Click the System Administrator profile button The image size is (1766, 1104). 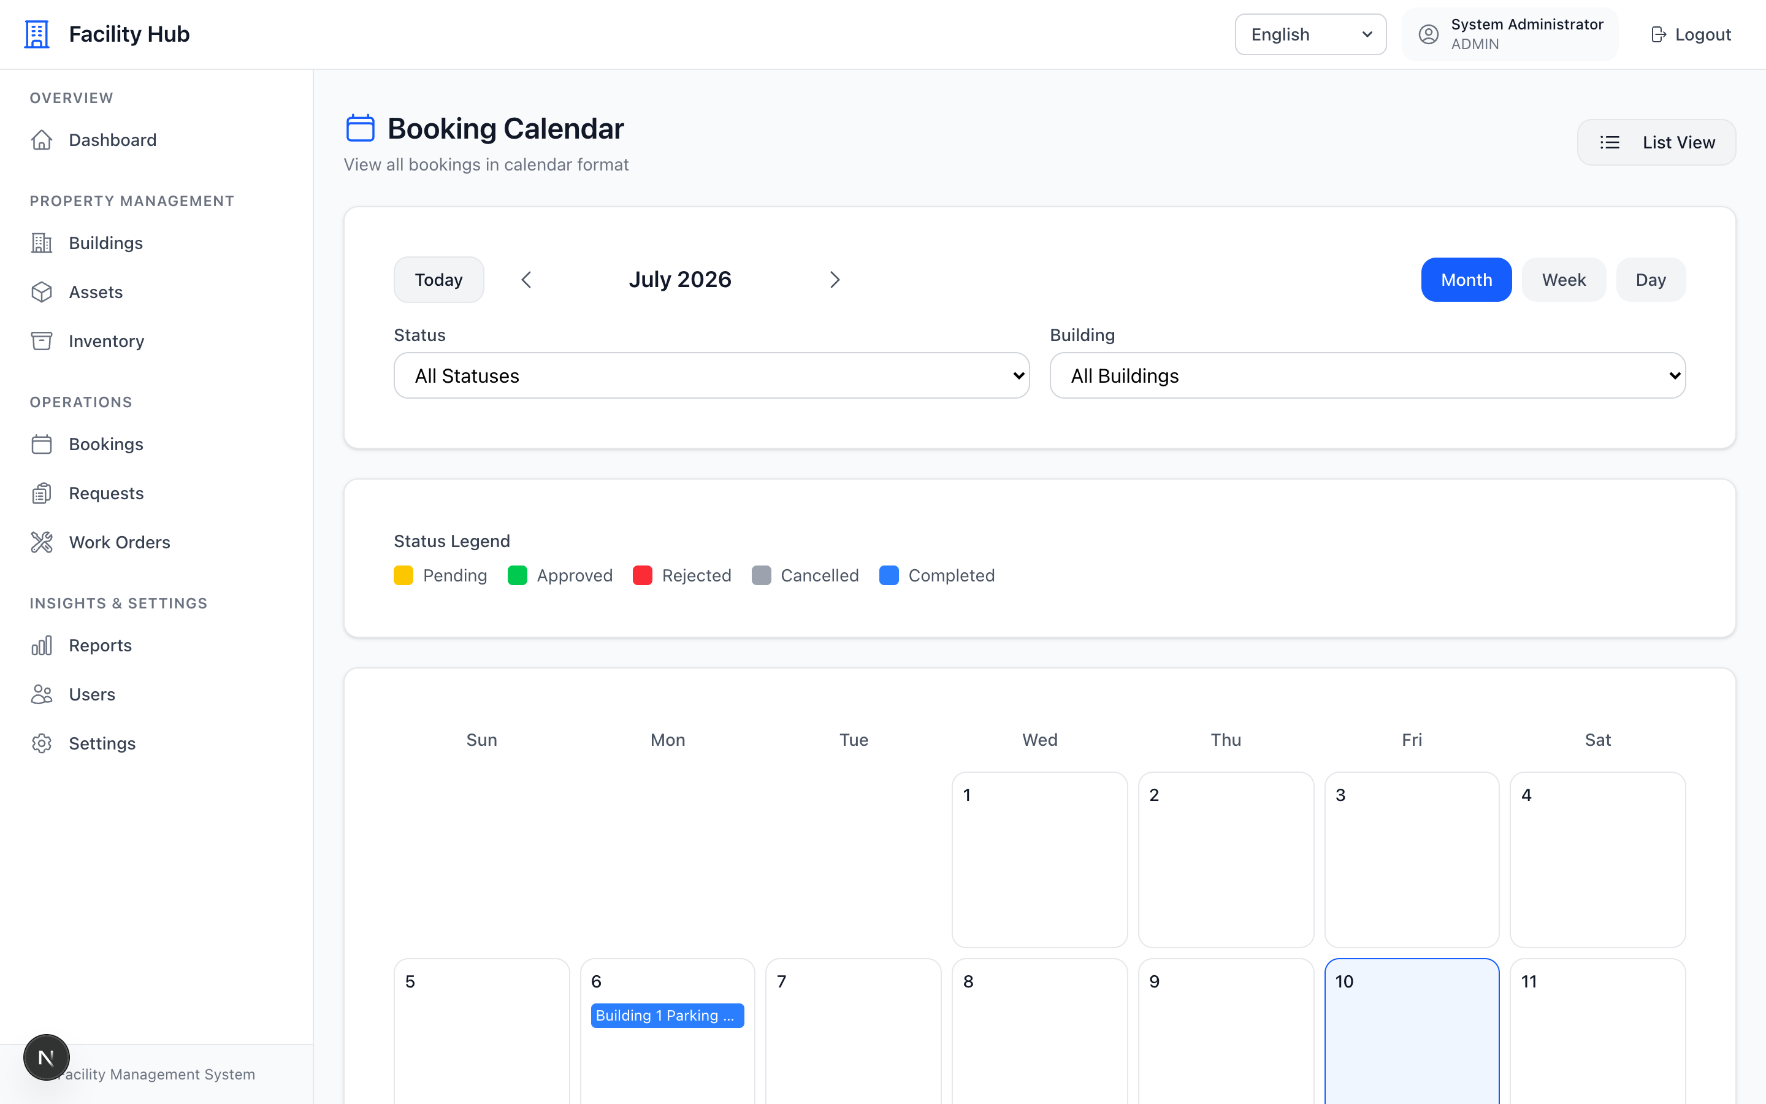coord(1510,34)
